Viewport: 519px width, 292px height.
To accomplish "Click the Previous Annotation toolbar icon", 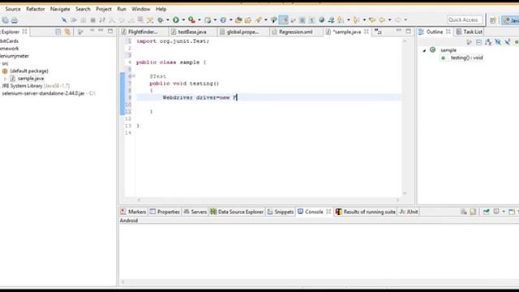I will pyautogui.click(x=356, y=19).
